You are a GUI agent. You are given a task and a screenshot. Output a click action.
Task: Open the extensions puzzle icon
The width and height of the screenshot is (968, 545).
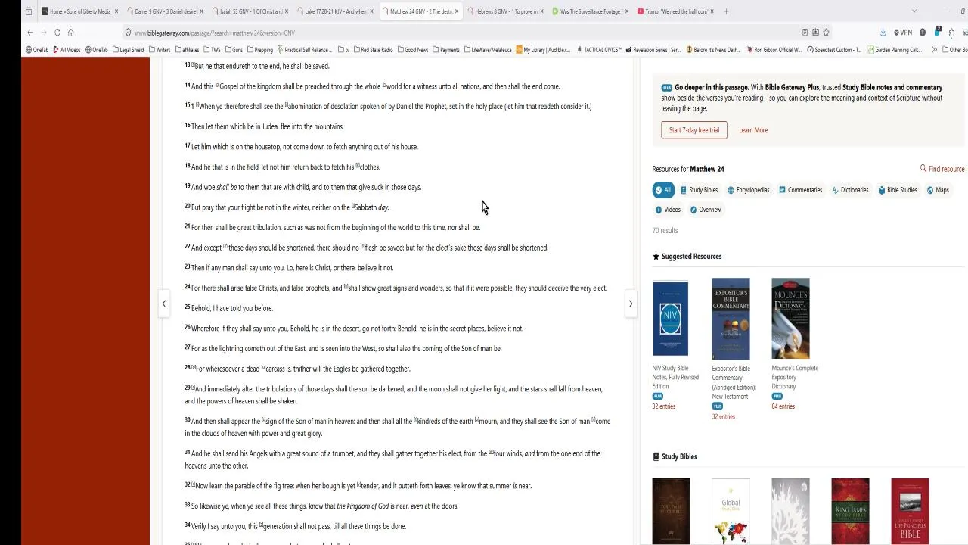(951, 33)
